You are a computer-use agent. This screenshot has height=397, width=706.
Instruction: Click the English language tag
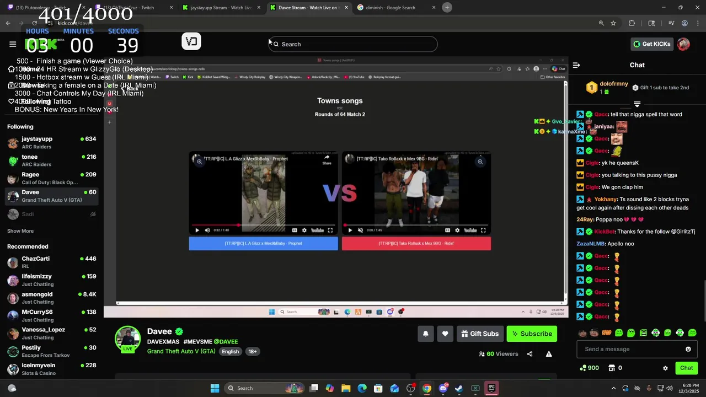[230, 352]
